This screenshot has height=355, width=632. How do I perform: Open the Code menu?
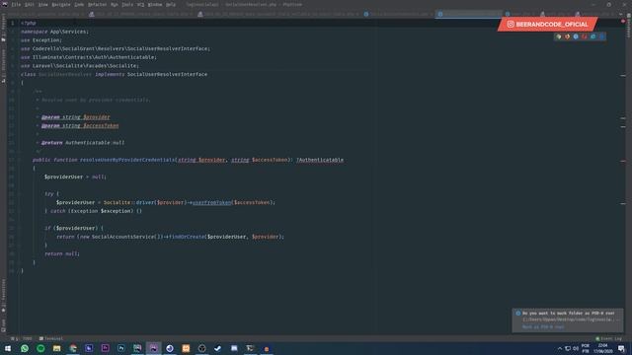(79, 4)
